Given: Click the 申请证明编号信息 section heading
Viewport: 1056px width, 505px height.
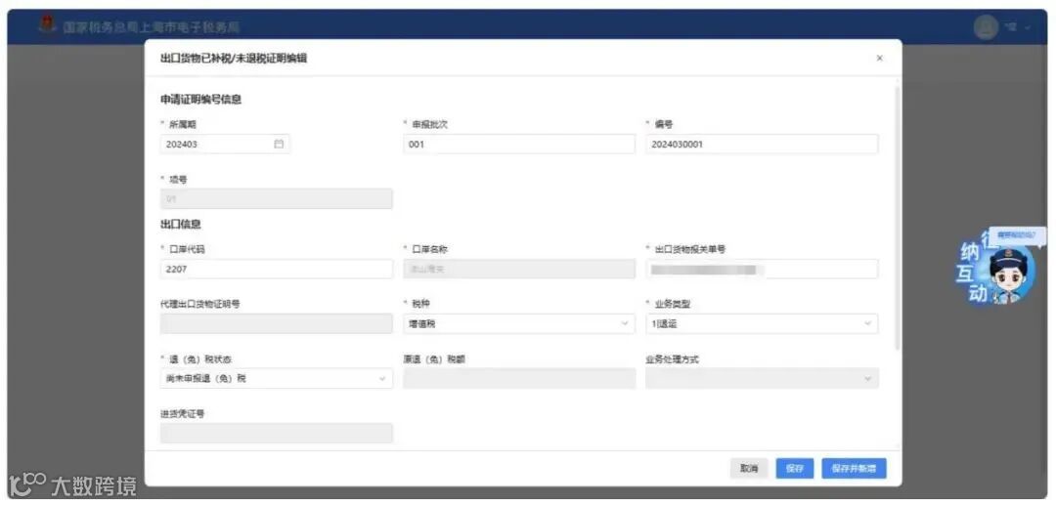Looking at the screenshot, I should [x=200, y=100].
